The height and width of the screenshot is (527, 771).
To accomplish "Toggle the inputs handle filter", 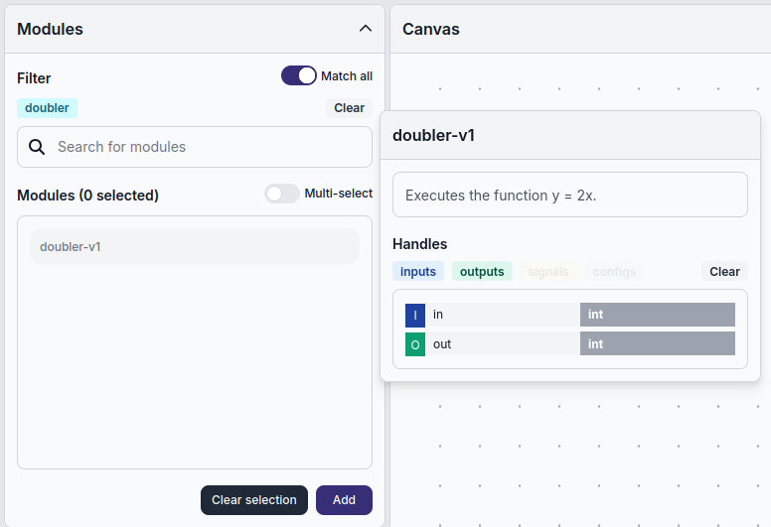I will (x=418, y=272).
